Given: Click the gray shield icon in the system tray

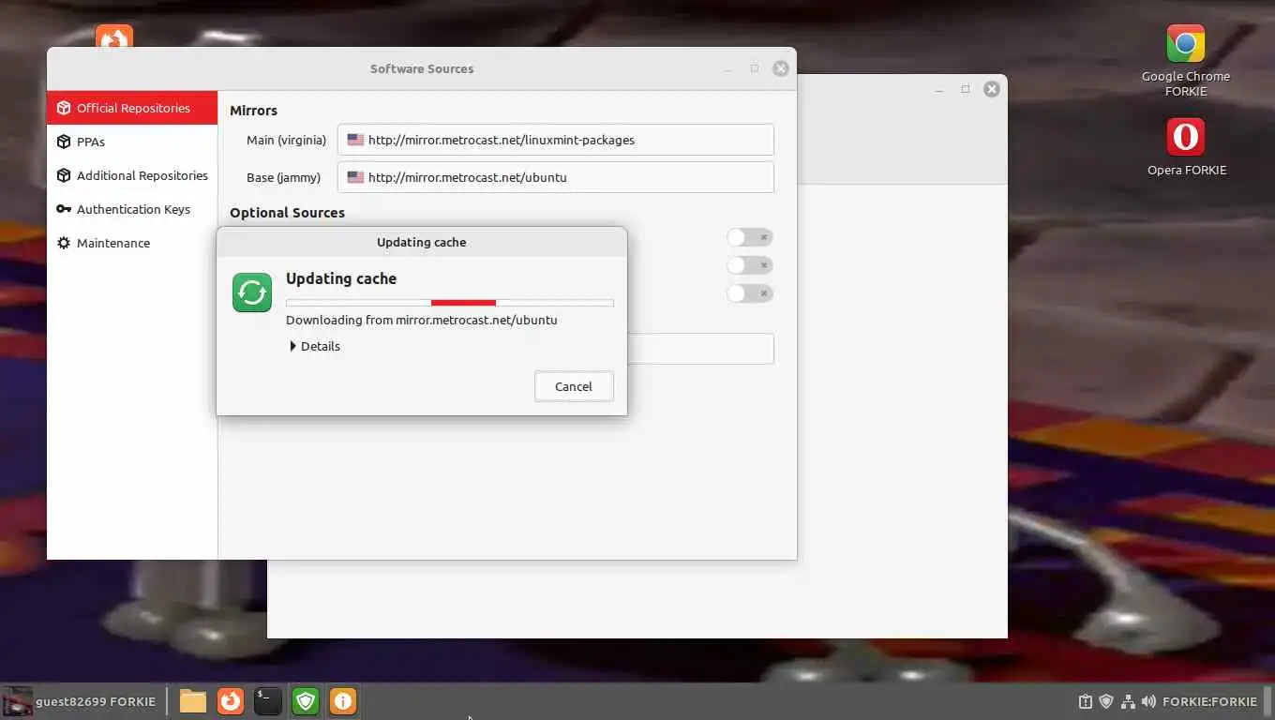Looking at the screenshot, I should pyautogui.click(x=1106, y=701).
